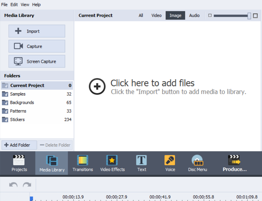Open the Help menu
This screenshot has width=262, height=201.
tap(36, 5)
